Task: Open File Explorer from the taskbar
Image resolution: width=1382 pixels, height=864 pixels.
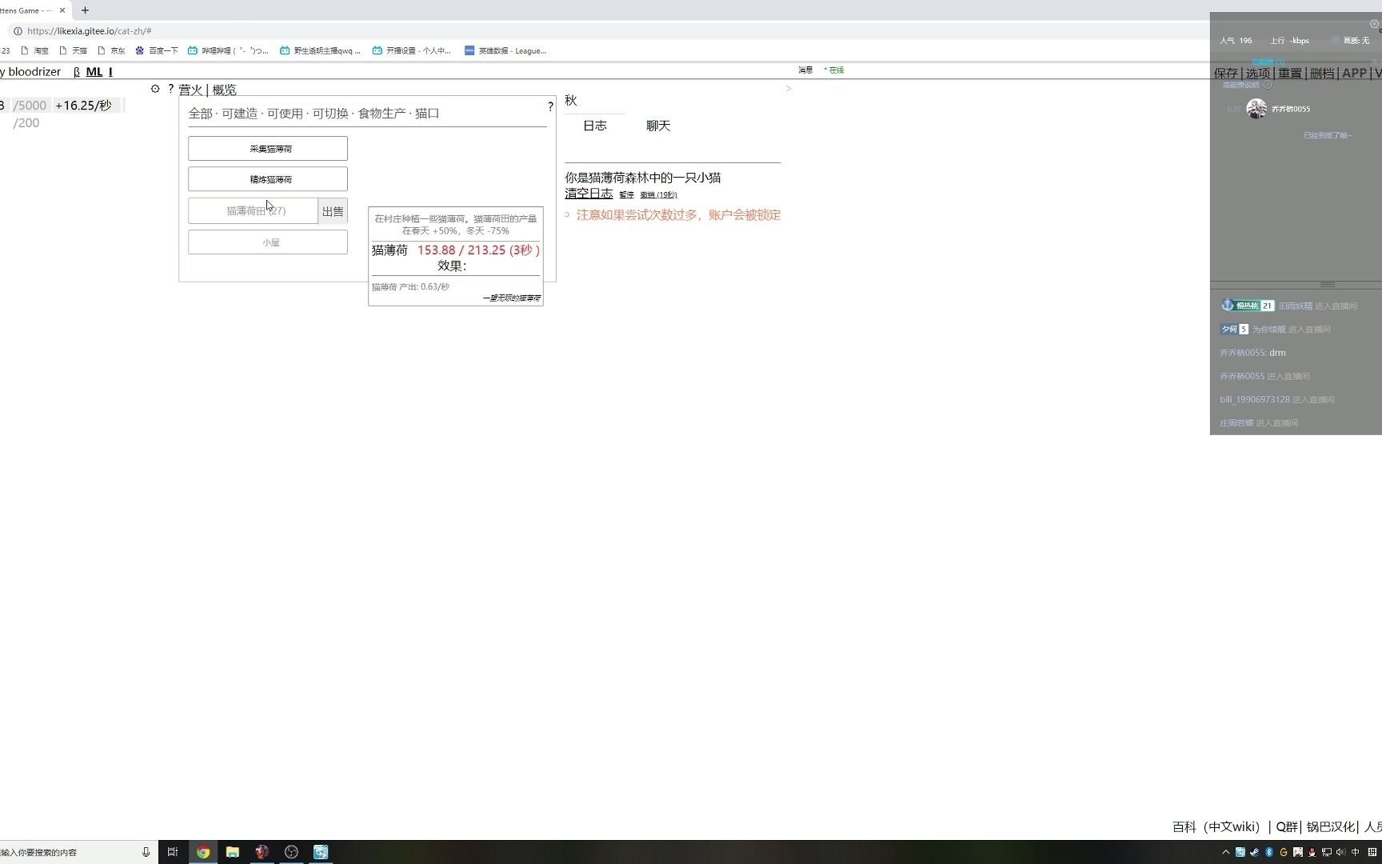Action: point(233,852)
